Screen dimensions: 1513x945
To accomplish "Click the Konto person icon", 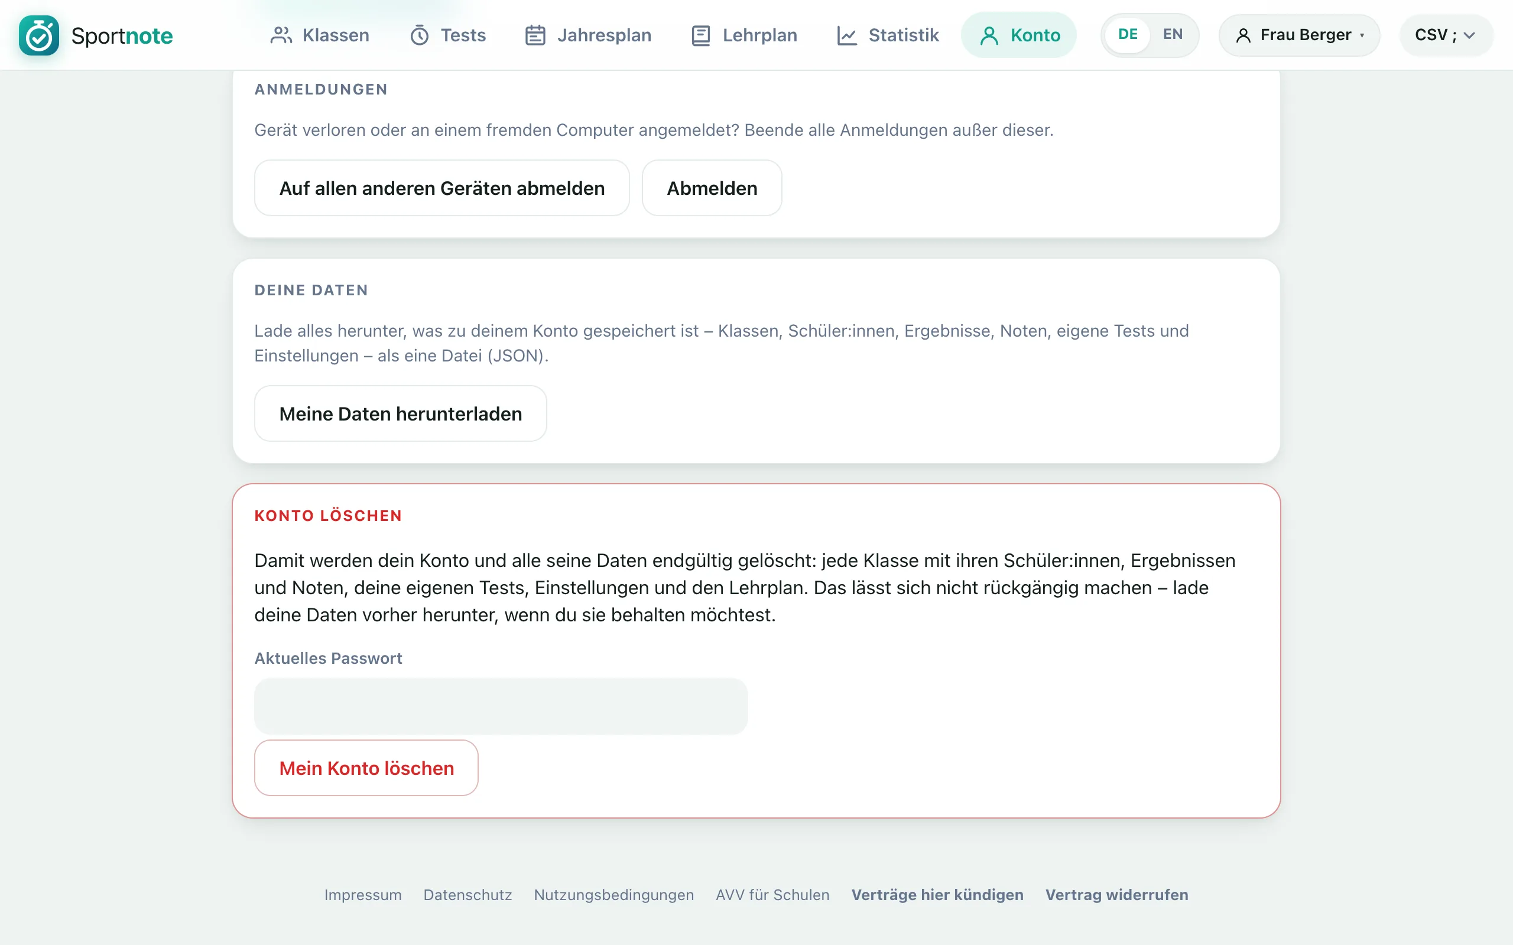I will point(989,35).
